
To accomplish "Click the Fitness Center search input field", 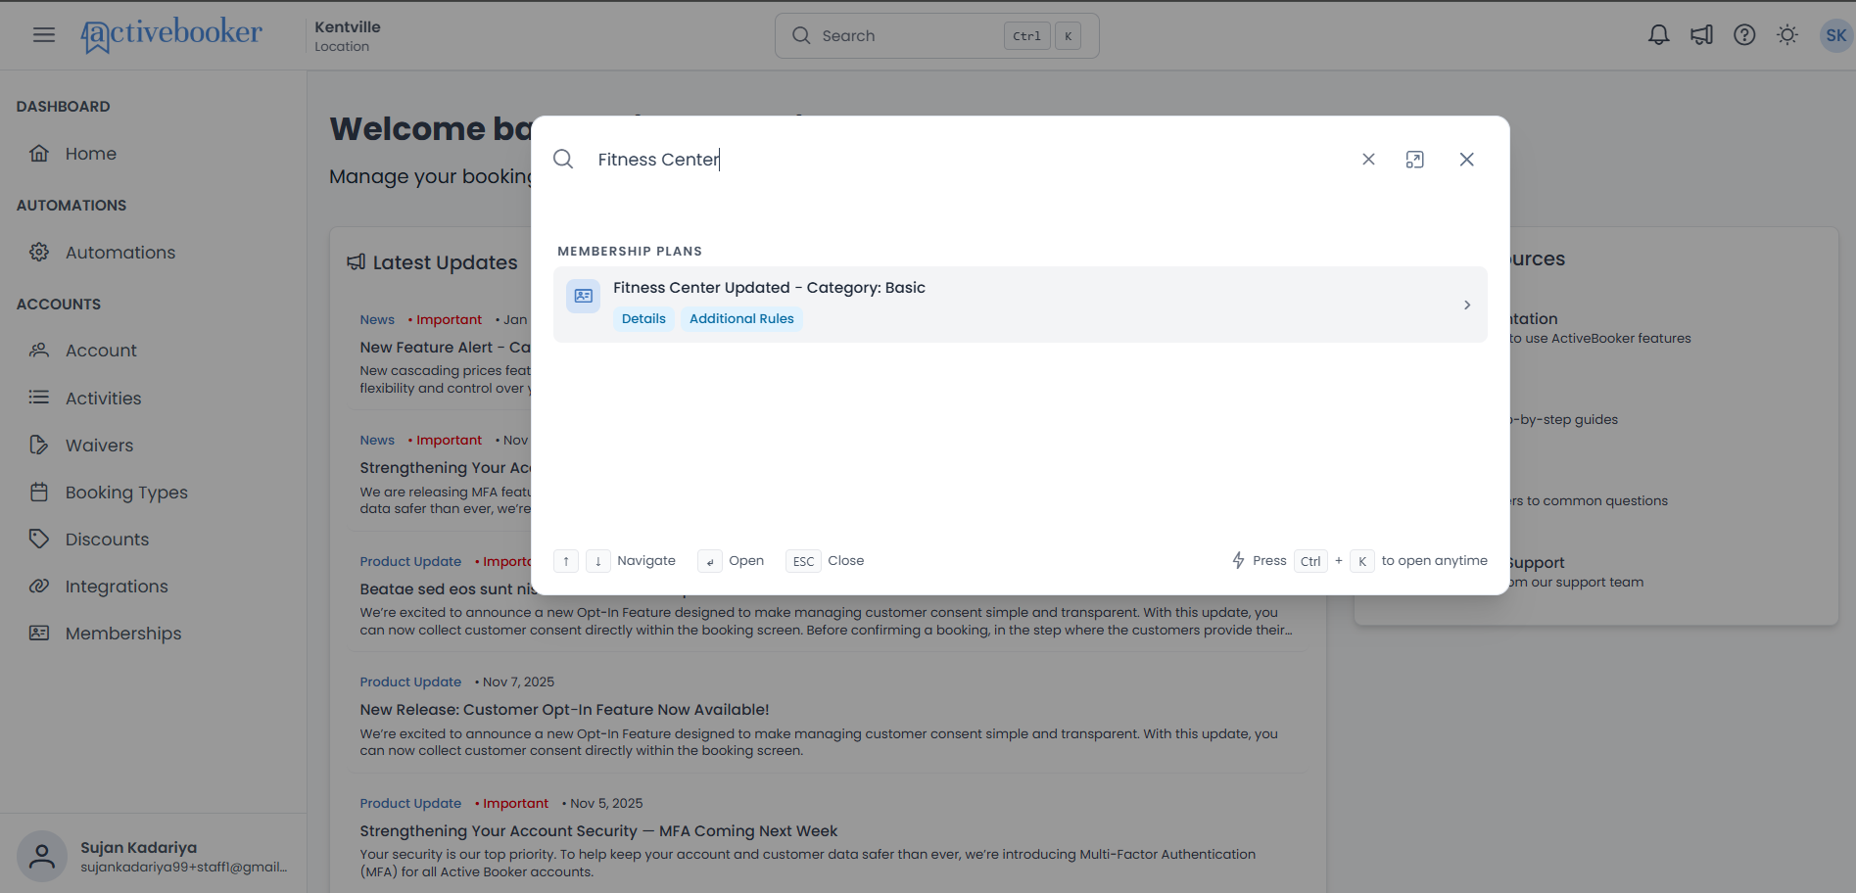I will pyautogui.click(x=965, y=160).
